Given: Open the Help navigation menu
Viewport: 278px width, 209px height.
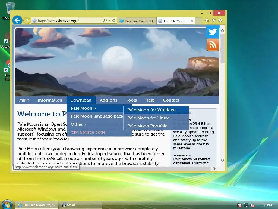Looking at the screenshot, I should click(x=150, y=100).
